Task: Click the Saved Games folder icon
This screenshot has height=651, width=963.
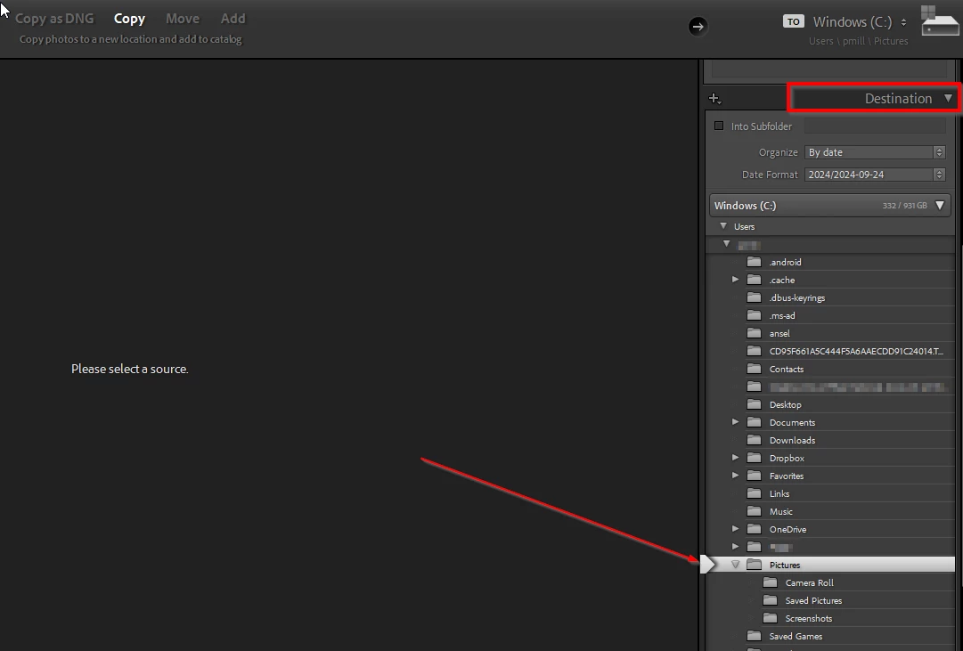Action: [x=755, y=636]
